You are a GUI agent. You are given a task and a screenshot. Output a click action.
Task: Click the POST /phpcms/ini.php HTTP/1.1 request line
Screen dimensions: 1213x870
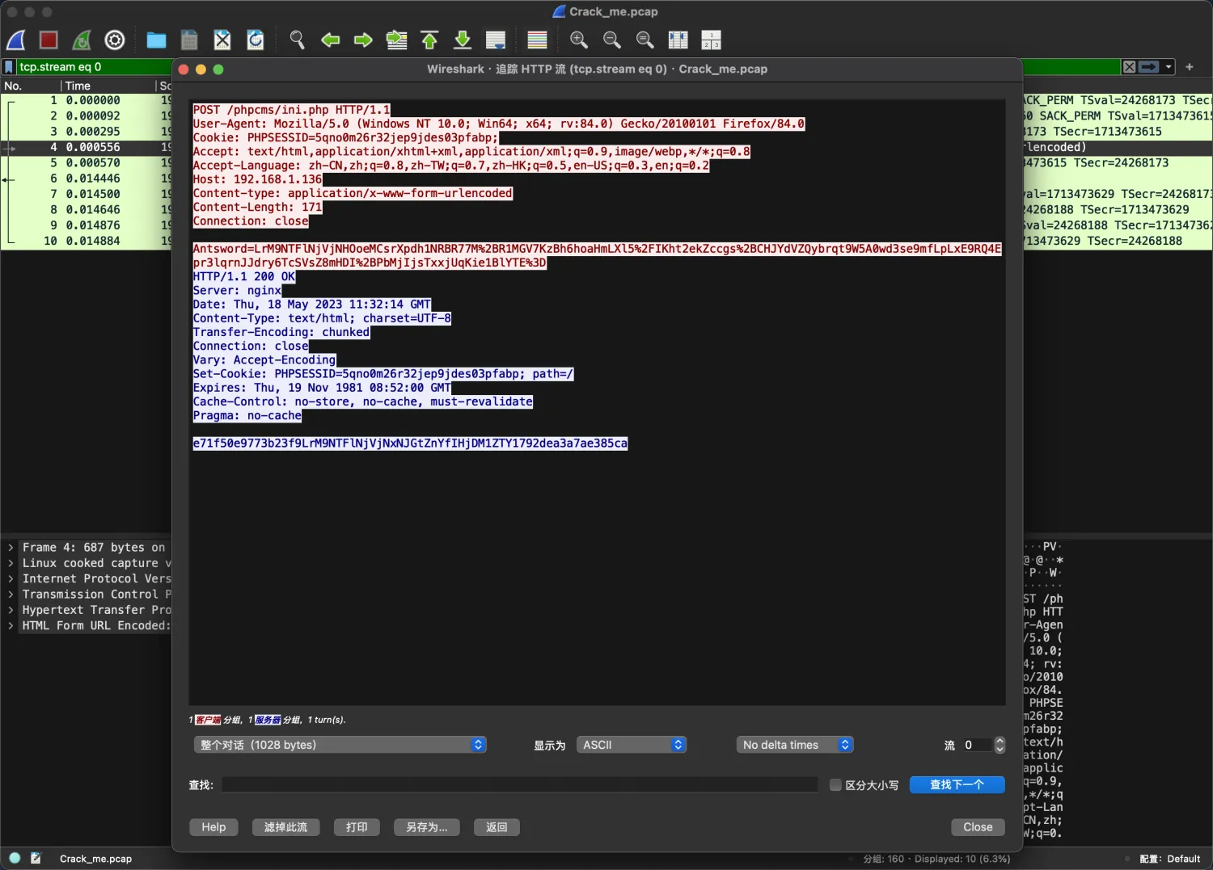coord(291,110)
